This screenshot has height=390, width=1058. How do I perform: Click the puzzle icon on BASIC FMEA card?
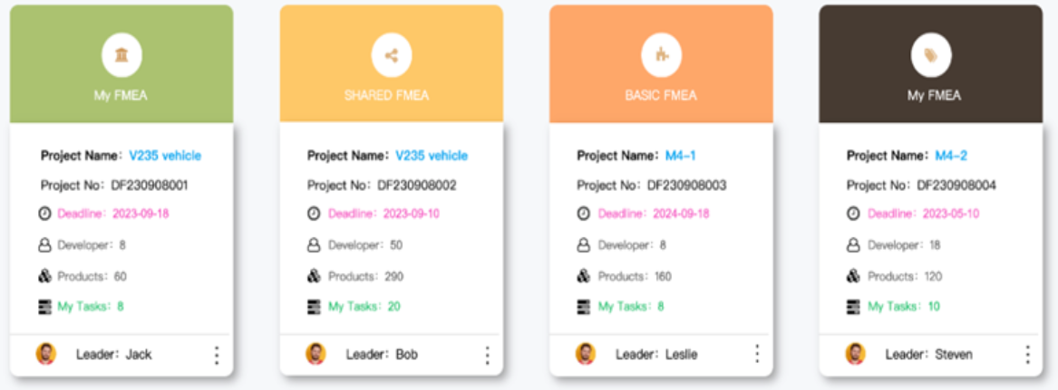661,55
